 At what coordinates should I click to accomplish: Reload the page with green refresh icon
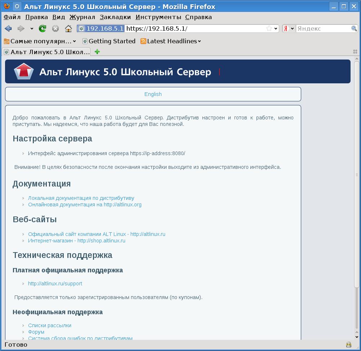[x=43, y=28]
